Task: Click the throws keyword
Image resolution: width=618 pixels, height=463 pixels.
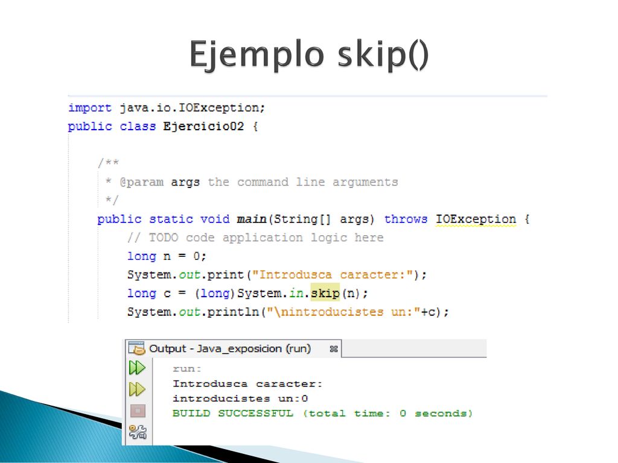Action: [x=406, y=219]
